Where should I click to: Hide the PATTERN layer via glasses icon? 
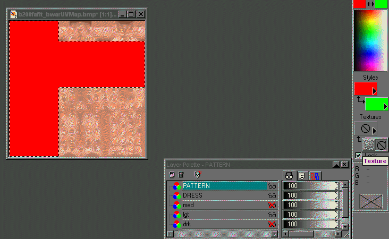(272, 186)
